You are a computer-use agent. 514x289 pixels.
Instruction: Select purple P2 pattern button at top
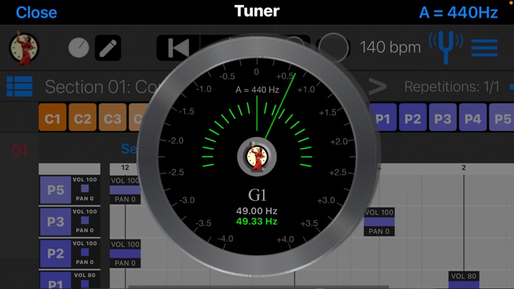[x=413, y=118]
